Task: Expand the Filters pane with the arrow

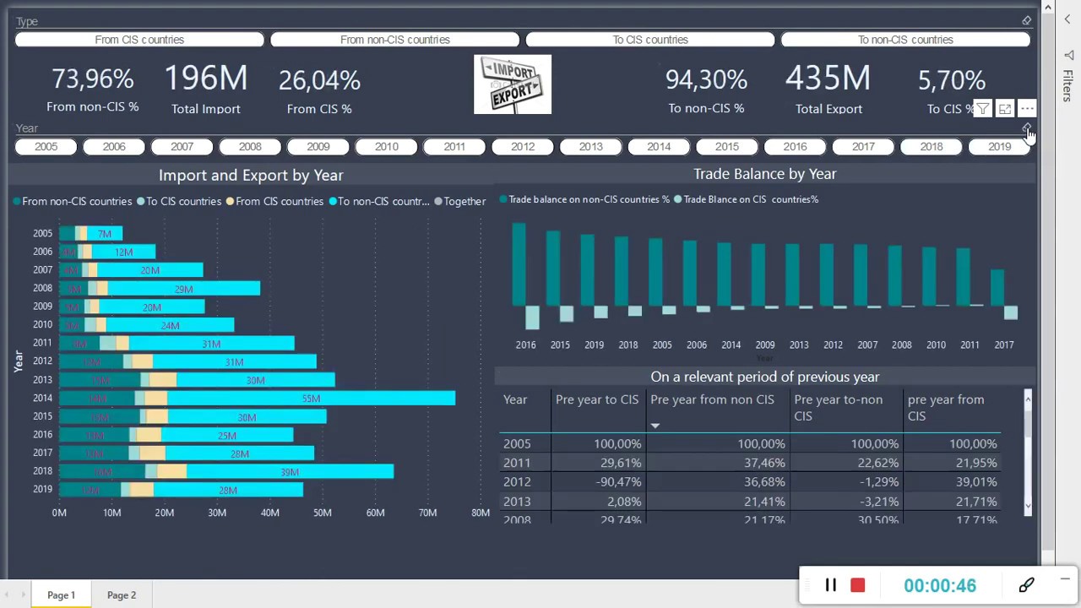Action: 1067,19
